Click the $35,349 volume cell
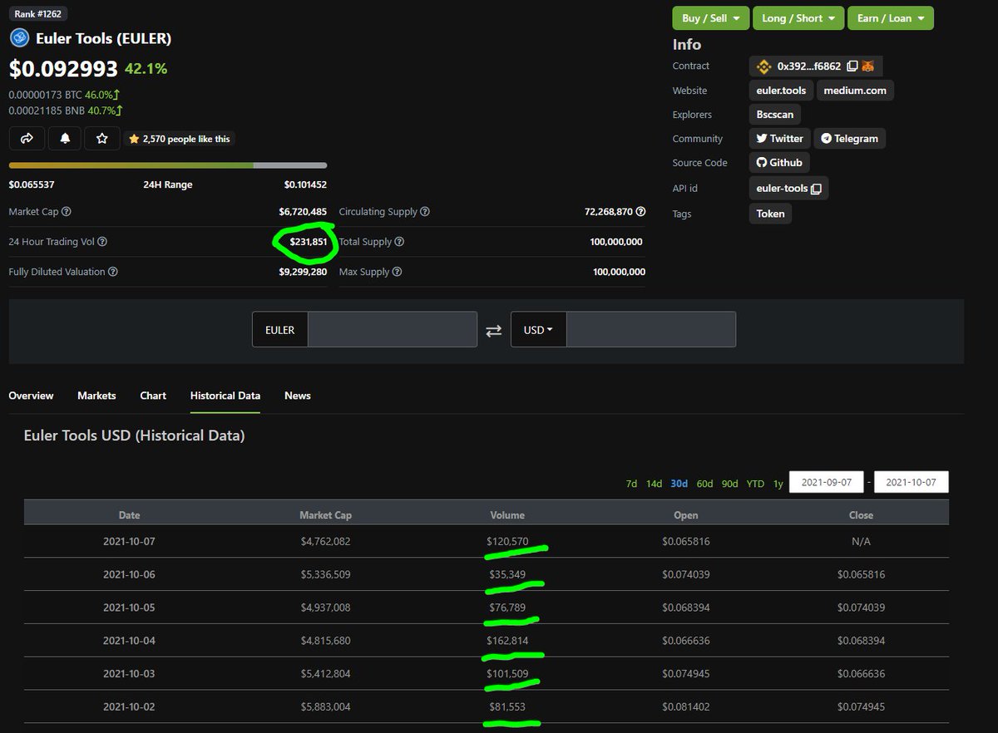The width and height of the screenshot is (998, 733). [x=507, y=574]
